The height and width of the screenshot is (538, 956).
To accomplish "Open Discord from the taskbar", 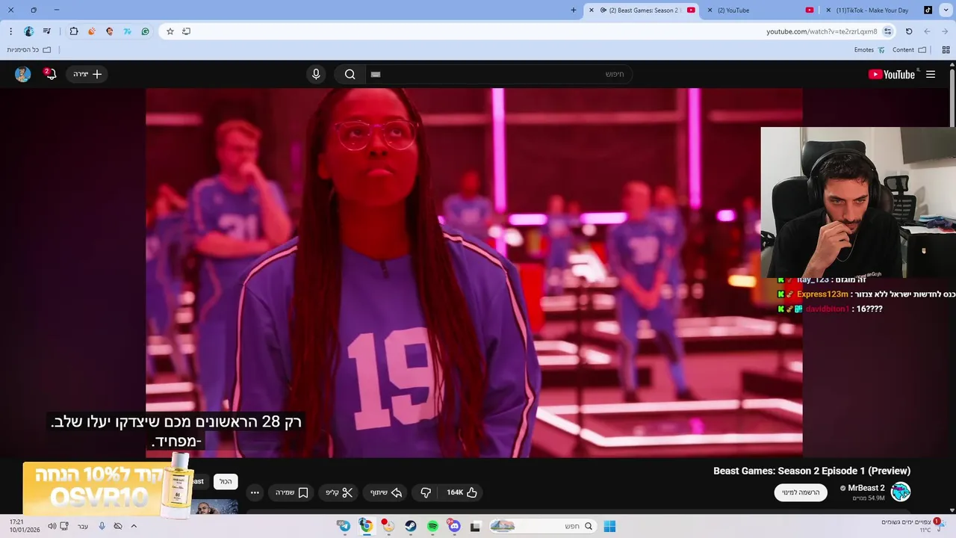I will (454, 526).
